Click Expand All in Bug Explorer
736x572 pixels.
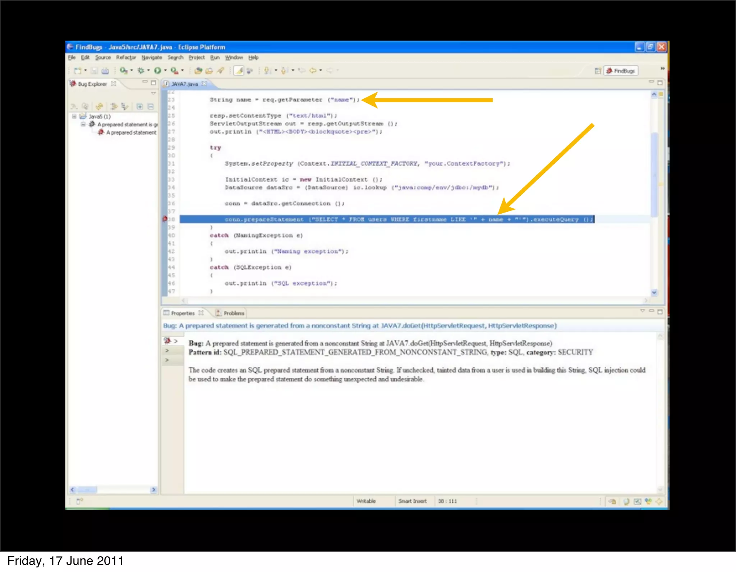coord(140,106)
